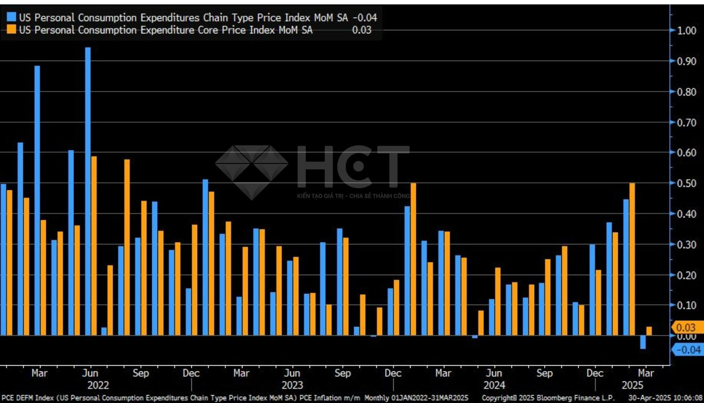Click the 0.60 y-axis label
704x403 pixels.
coord(686,153)
